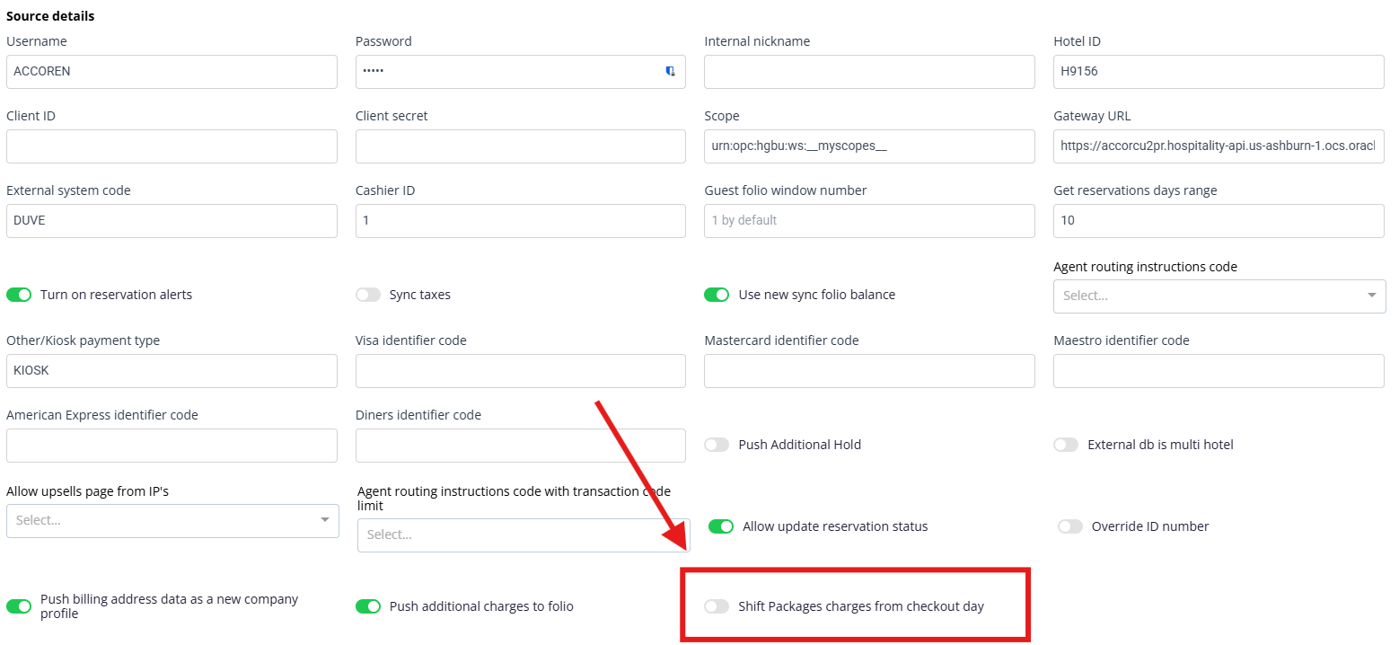
Task: Turn off Push additional charges to folio
Action: coord(368,606)
